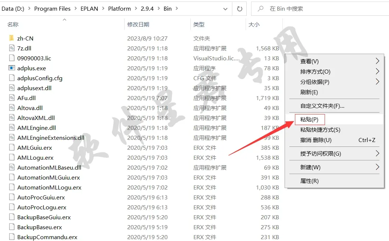Viewport: 389px width, 241px height.
Task: Click the BackupBaseu.erx file icon
Action: pos(11,227)
